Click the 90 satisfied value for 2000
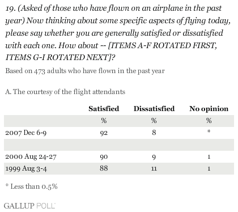This screenshot has width=238, height=212. tap(104, 157)
